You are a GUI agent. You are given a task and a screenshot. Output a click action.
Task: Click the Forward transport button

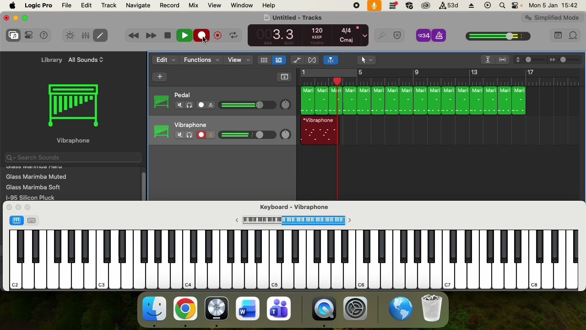tap(151, 35)
